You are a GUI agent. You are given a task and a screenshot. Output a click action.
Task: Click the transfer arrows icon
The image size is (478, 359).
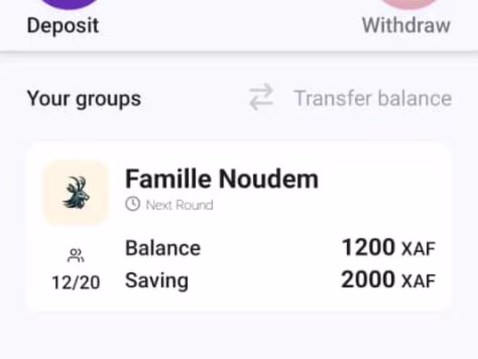pos(261,97)
